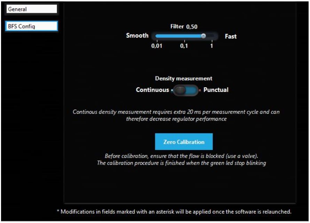Open the General settings tab

point(31,9)
